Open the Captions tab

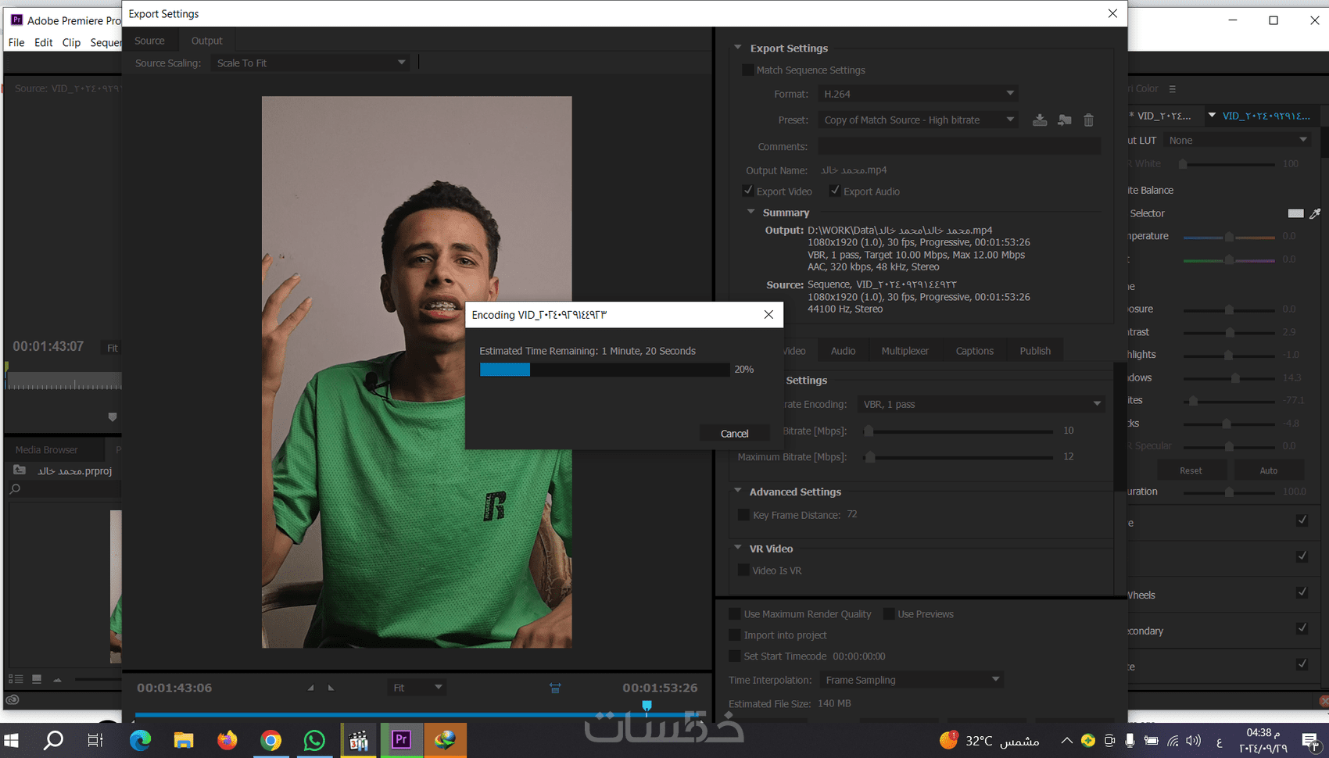974,351
